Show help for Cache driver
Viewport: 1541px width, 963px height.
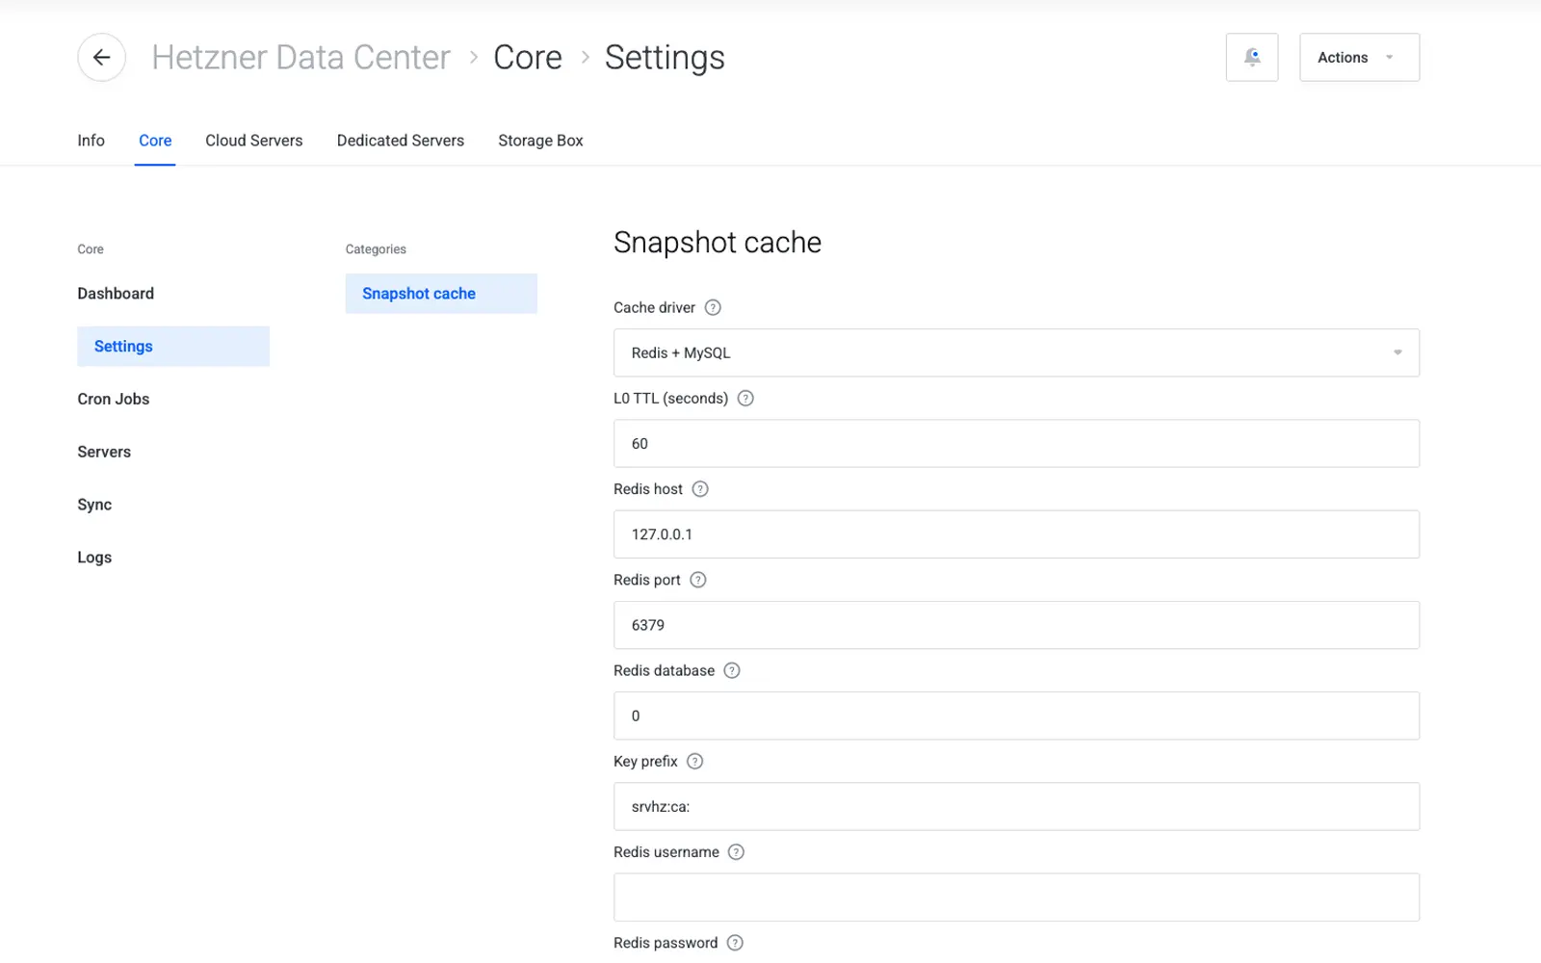coord(713,308)
